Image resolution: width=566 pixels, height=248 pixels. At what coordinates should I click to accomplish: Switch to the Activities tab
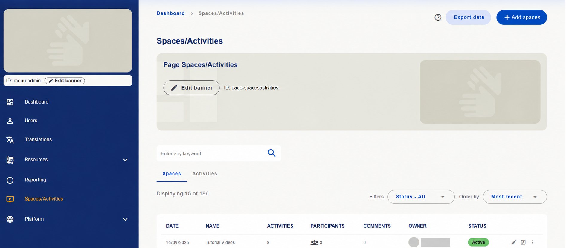click(x=205, y=174)
